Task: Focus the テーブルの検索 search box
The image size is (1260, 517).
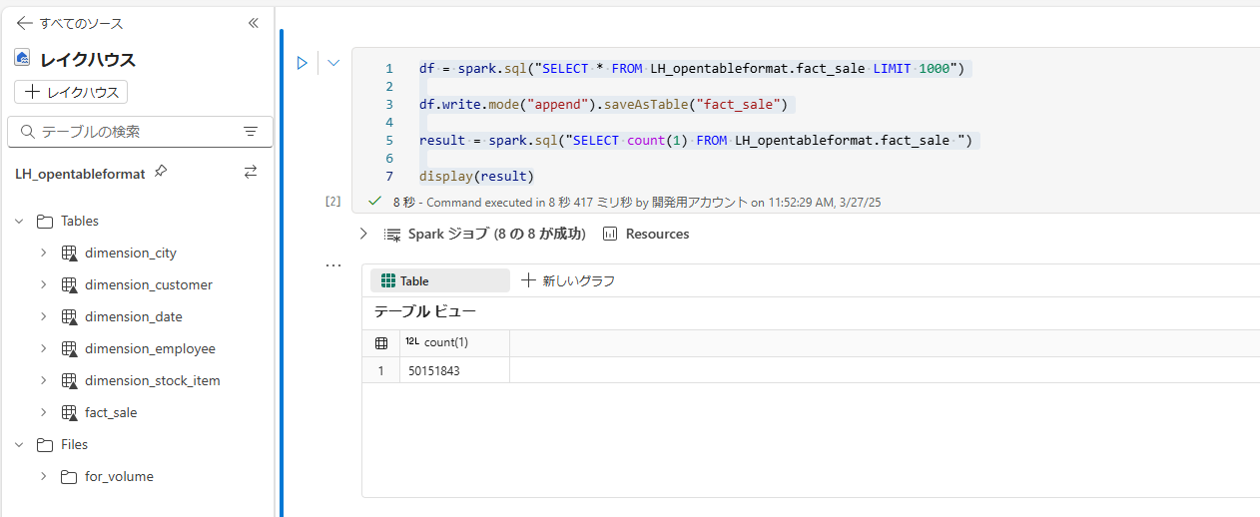Action: [140, 131]
